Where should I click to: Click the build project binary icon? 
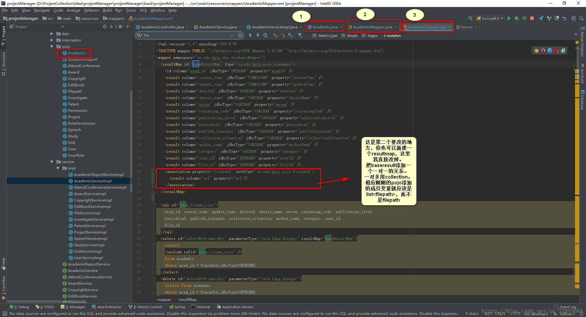click(x=470, y=18)
